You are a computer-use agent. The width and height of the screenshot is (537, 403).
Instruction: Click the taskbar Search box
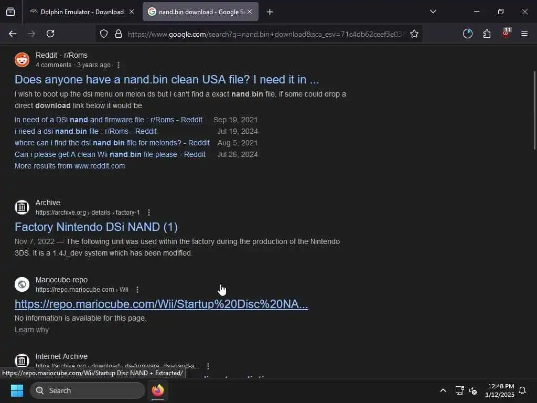pyautogui.click(x=88, y=390)
